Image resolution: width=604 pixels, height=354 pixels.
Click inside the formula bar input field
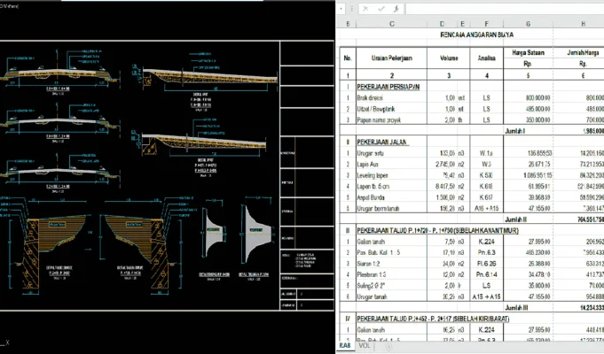tap(505, 9)
